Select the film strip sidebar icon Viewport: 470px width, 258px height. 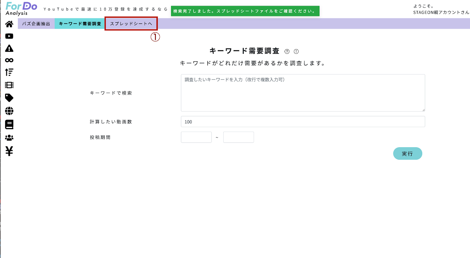point(9,85)
